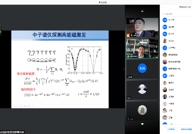
Task: Click the next slide arrow in slideshow toolbar
Action: click(x=17, y=106)
